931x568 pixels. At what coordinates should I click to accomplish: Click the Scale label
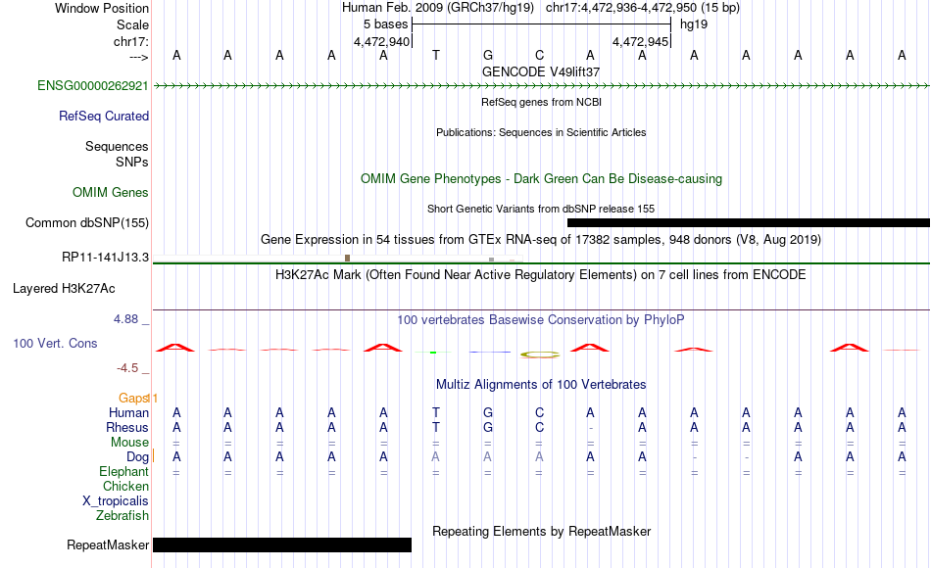tap(132, 24)
